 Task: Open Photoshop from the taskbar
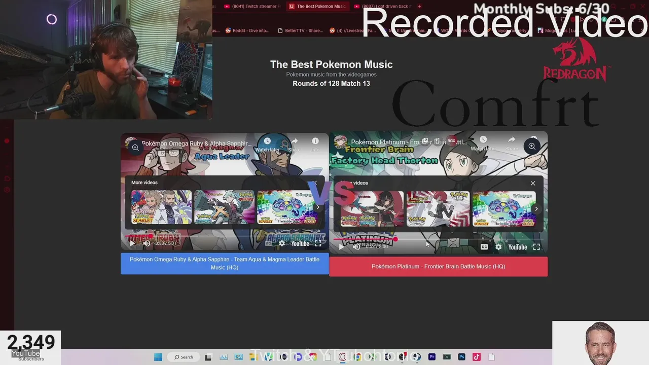pos(461,357)
